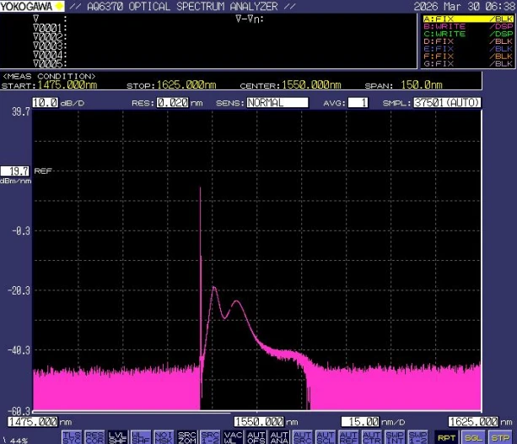Viewport: 517px width, 444px height.
Task: Click the AUT OFS auto offset icon
Action: click(x=256, y=436)
